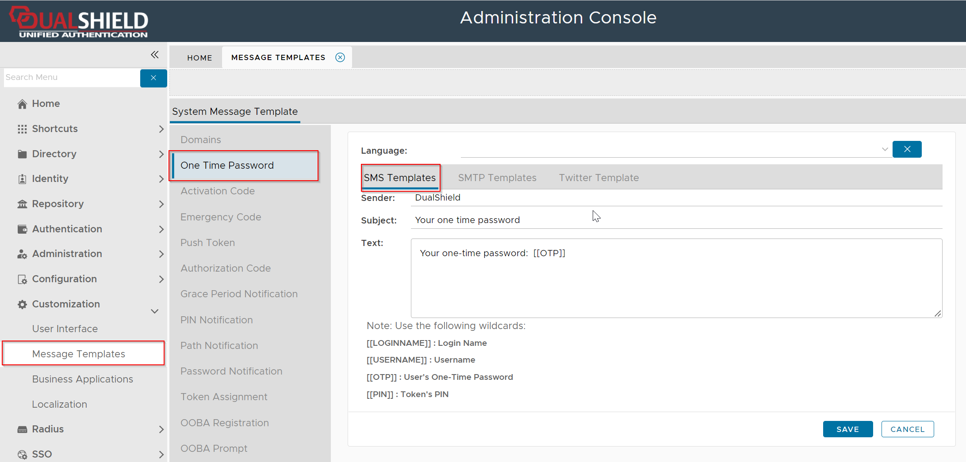
Task: Select Emergency Code template category
Action: tap(221, 217)
